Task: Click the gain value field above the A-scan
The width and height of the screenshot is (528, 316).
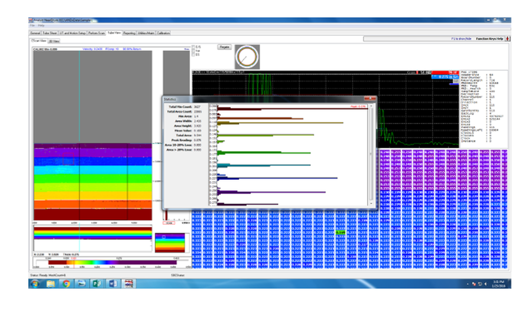Action: pos(425,72)
